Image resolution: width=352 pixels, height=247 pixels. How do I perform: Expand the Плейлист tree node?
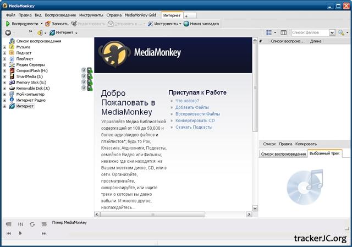[x=4, y=58]
